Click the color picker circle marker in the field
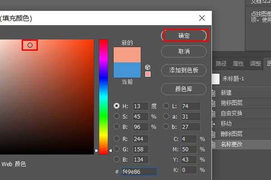Viewport: 271px width, 180px height. 30,45
